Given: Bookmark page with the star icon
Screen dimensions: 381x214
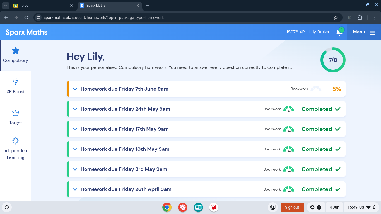Looking at the screenshot, I should 336,18.
